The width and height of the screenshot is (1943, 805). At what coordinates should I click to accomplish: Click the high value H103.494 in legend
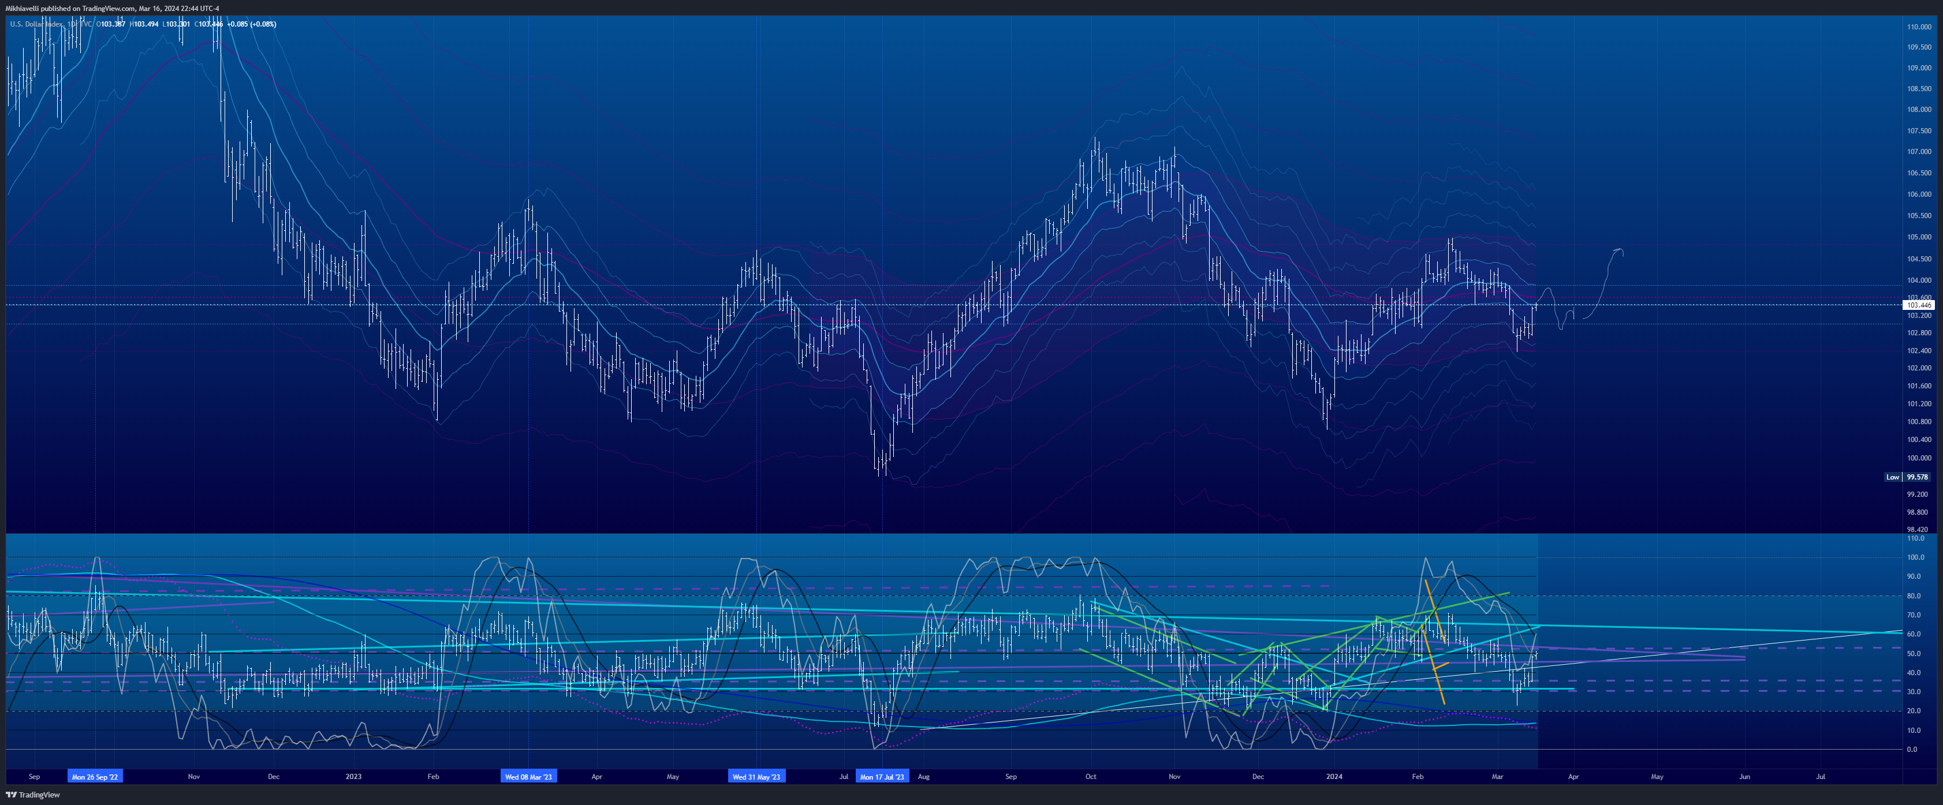click(x=144, y=24)
